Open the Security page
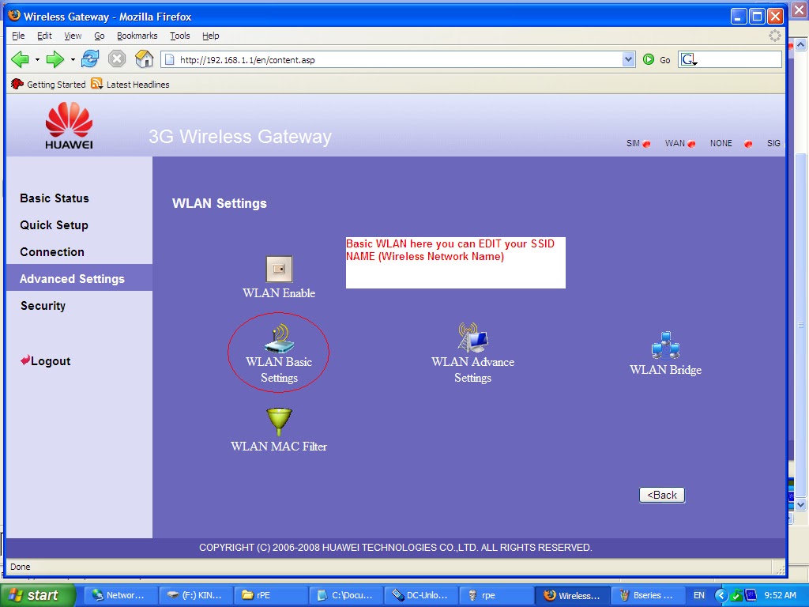Screen dimensions: 809x607 pyautogui.click(x=43, y=306)
